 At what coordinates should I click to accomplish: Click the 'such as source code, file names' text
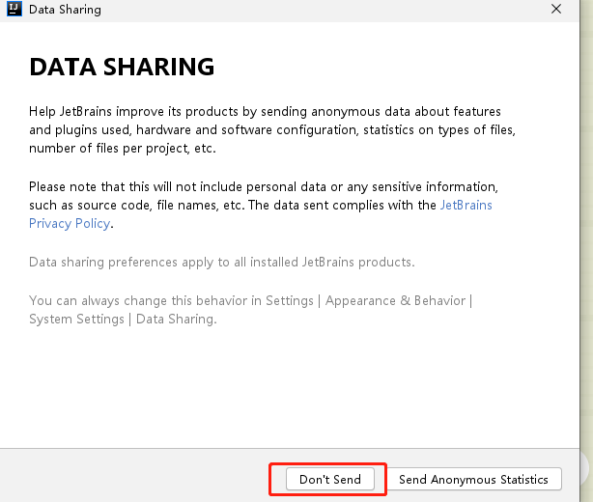232,205
